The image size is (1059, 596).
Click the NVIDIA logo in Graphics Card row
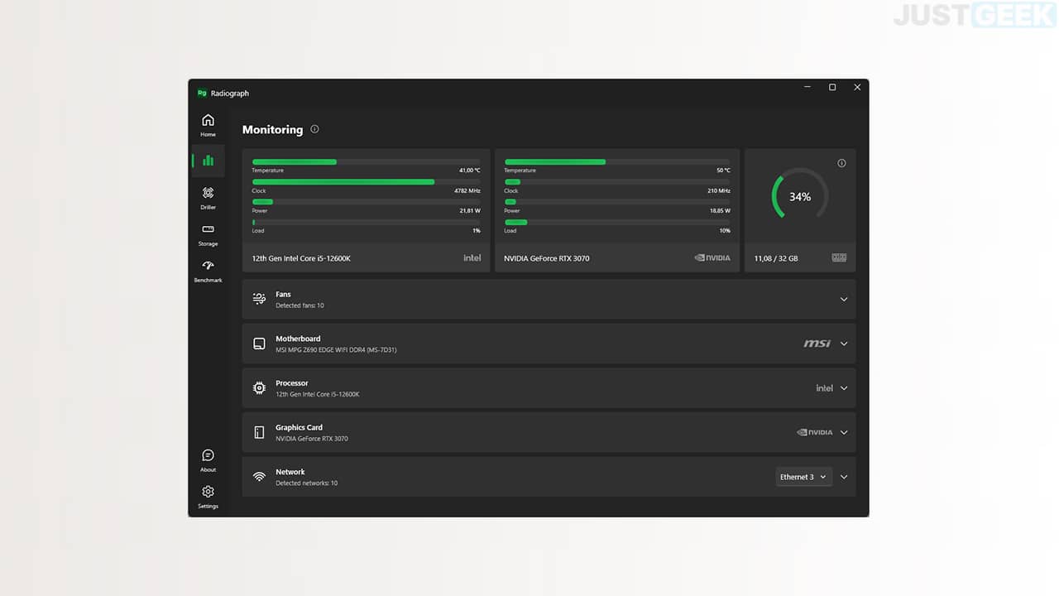[x=815, y=432]
